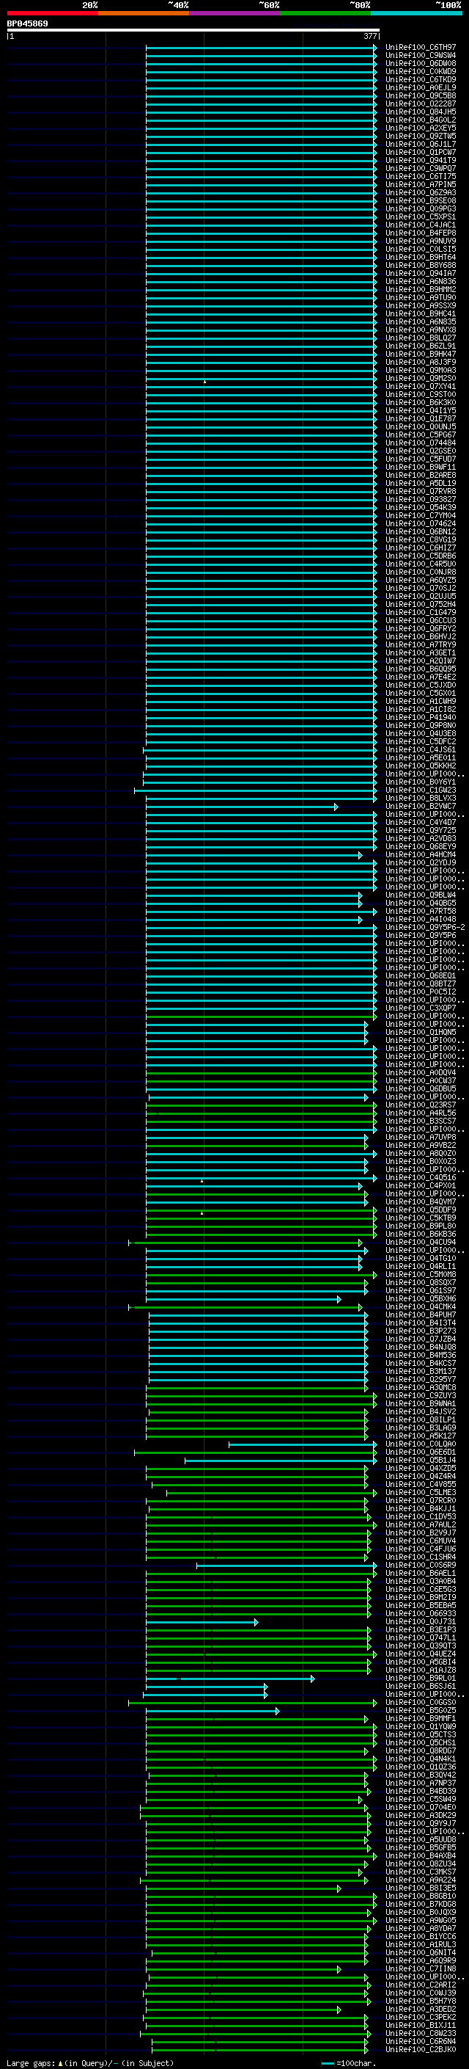
Task: Click the cyan alignment bar for UniRef100_C6TH97
Action: coord(262,48)
